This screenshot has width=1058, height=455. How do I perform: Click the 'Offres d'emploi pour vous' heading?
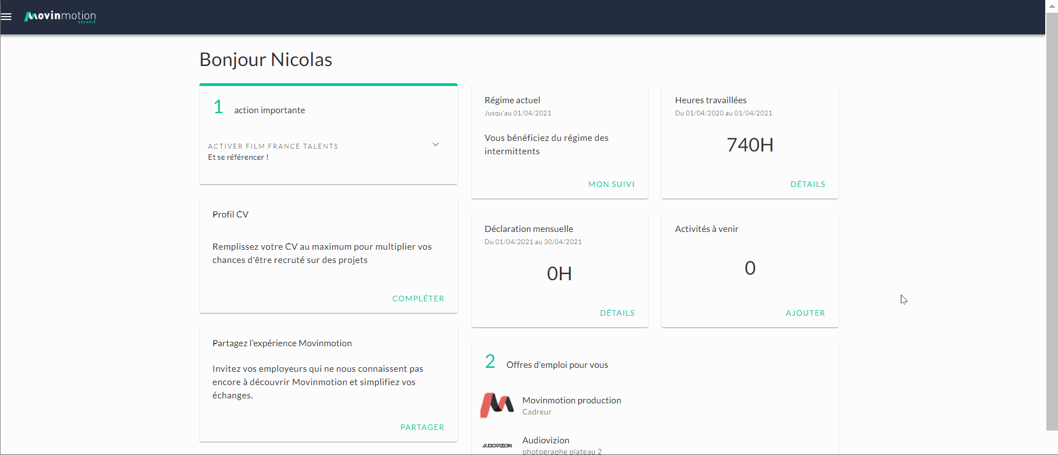click(x=557, y=365)
